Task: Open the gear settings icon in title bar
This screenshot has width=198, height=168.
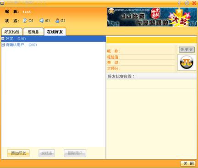Action: tap(187, 3)
